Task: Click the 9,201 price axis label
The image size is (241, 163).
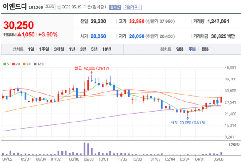Action: click(x=229, y=137)
